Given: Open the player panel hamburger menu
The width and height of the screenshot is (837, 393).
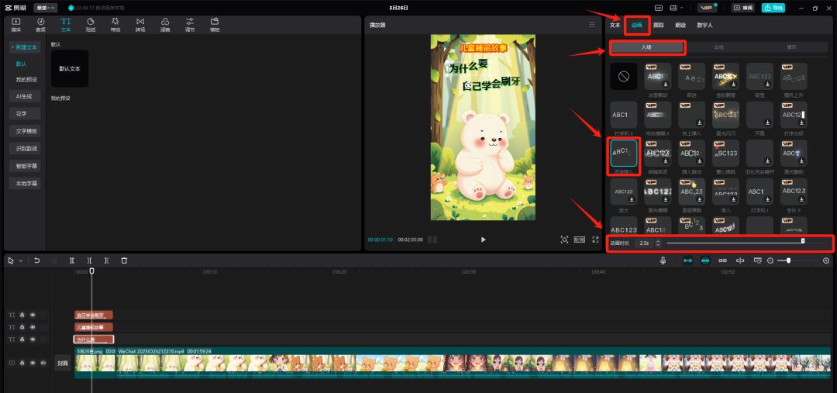Looking at the screenshot, I should pyautogui.click(x=592, y=25).
